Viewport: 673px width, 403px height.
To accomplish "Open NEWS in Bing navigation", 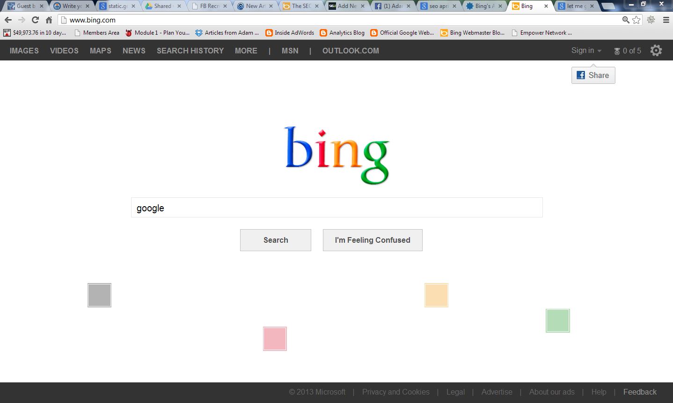I will point(134,51).
